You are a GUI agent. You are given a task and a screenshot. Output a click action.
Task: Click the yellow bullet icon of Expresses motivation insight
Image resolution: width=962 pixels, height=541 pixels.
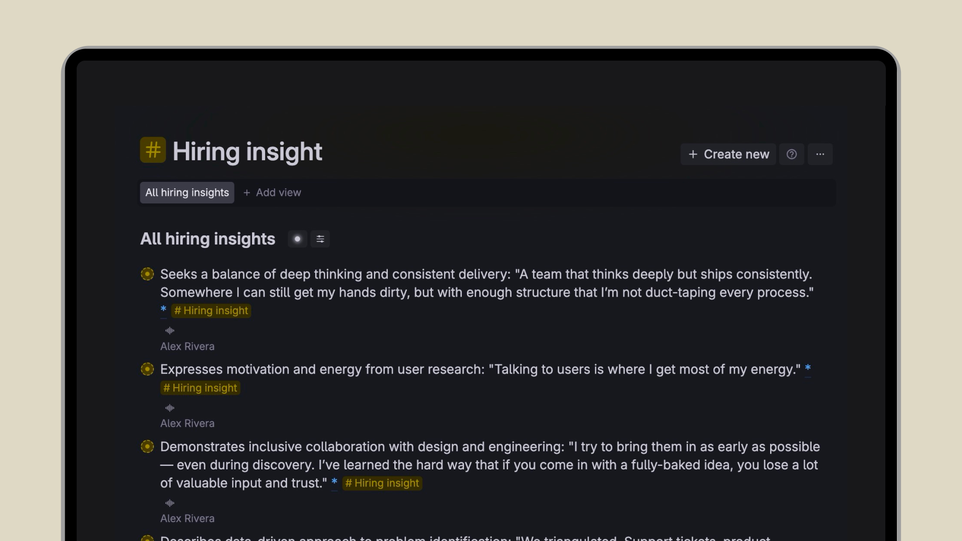pyautogui.click(x=147, y=369)
